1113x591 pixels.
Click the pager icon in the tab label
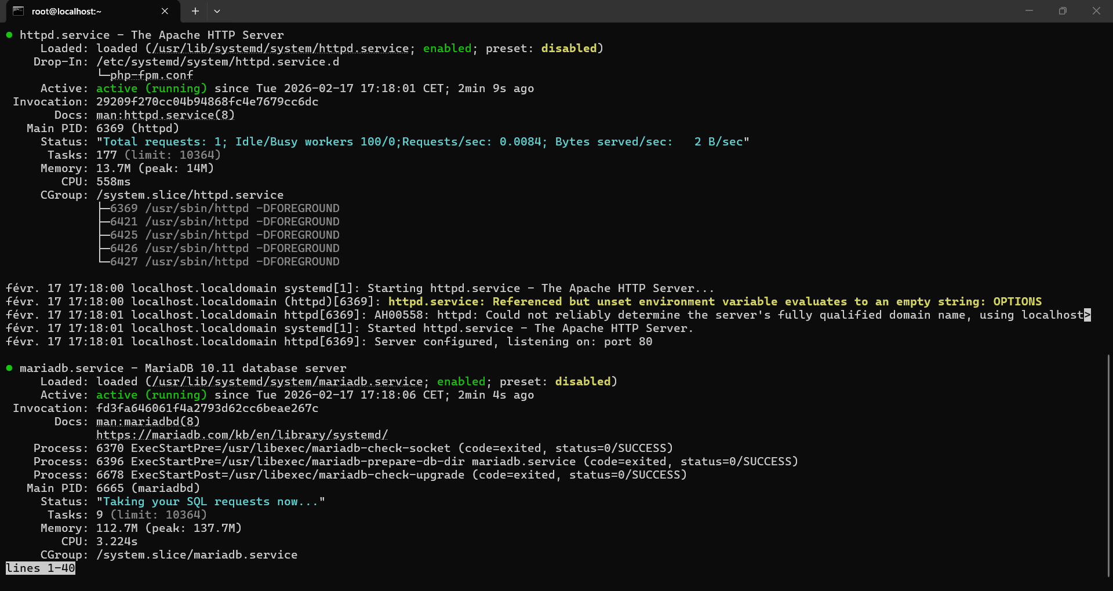click(19, 11)
